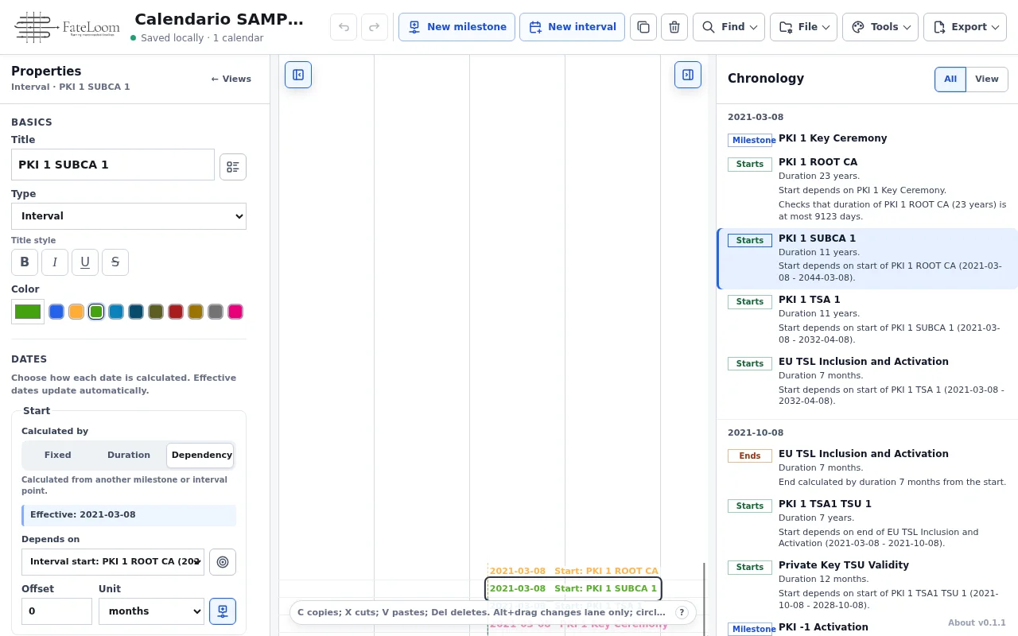This screenshot has width=1018, height=636.
Task: Click the undo arrow icon
Action: (344, 27)
